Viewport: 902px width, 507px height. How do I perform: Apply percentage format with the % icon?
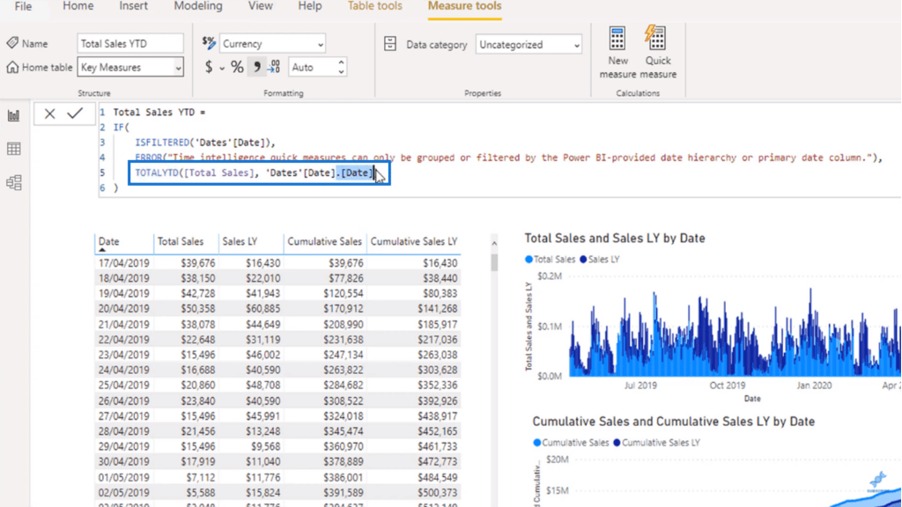click(237, 67)
